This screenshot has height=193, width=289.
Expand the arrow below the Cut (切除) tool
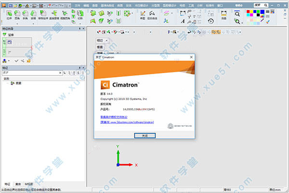pos(80,24)
